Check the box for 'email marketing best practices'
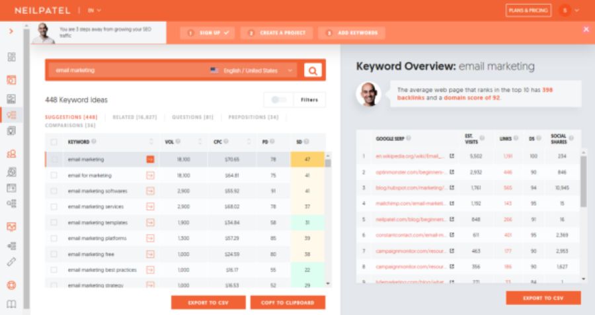The height and width of the screenshot is (315, 595). click(x=54, y=270)
